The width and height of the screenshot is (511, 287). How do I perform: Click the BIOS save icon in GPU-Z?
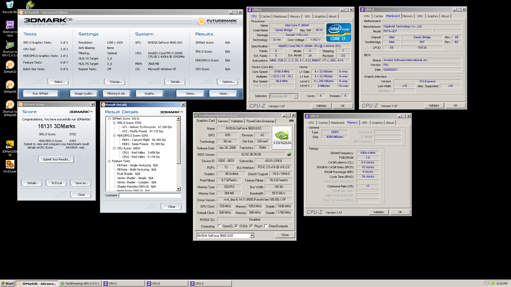click(x=289, y=154)
